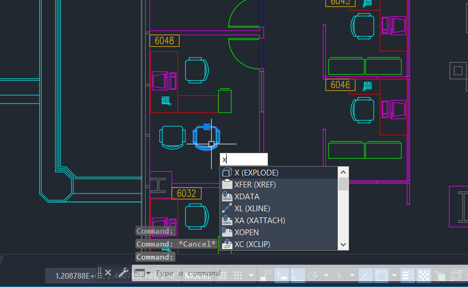
Task: Choose XL (XLINE) in the autocomplete list
Action: (x=252, y=209)
